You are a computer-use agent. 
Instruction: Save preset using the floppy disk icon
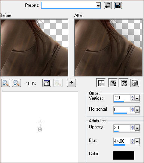point(118,6)
